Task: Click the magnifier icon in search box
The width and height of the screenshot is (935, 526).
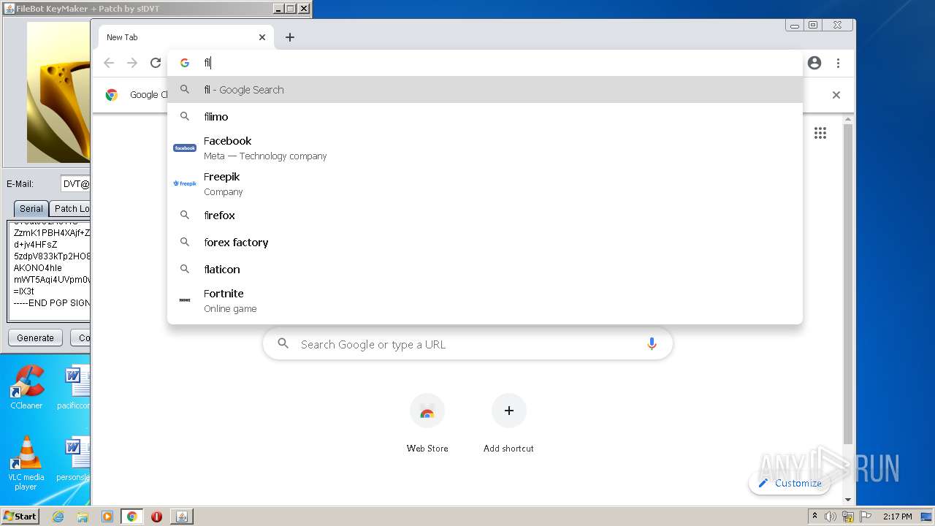Action: tap(283, 344)
